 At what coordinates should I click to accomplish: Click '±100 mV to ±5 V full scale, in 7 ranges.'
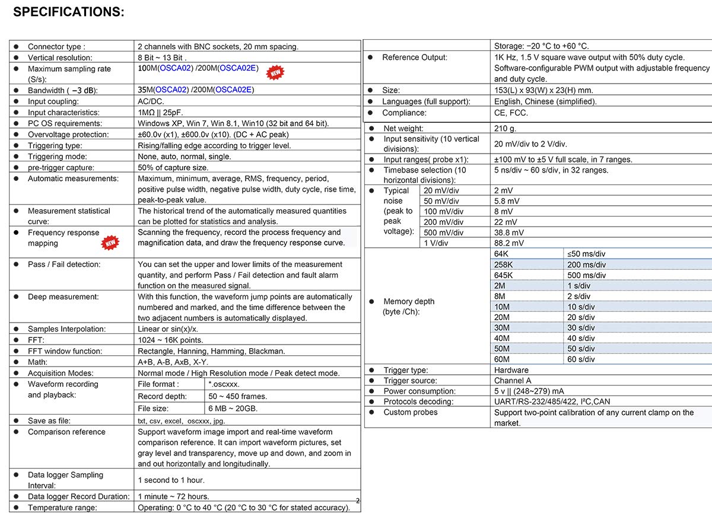[x=563, y=160]
